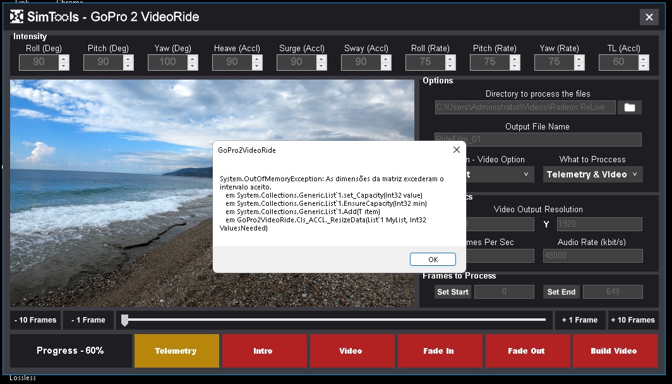Click the folder browse icon for directory
The image size is (672, 384).
click(630, 107)
